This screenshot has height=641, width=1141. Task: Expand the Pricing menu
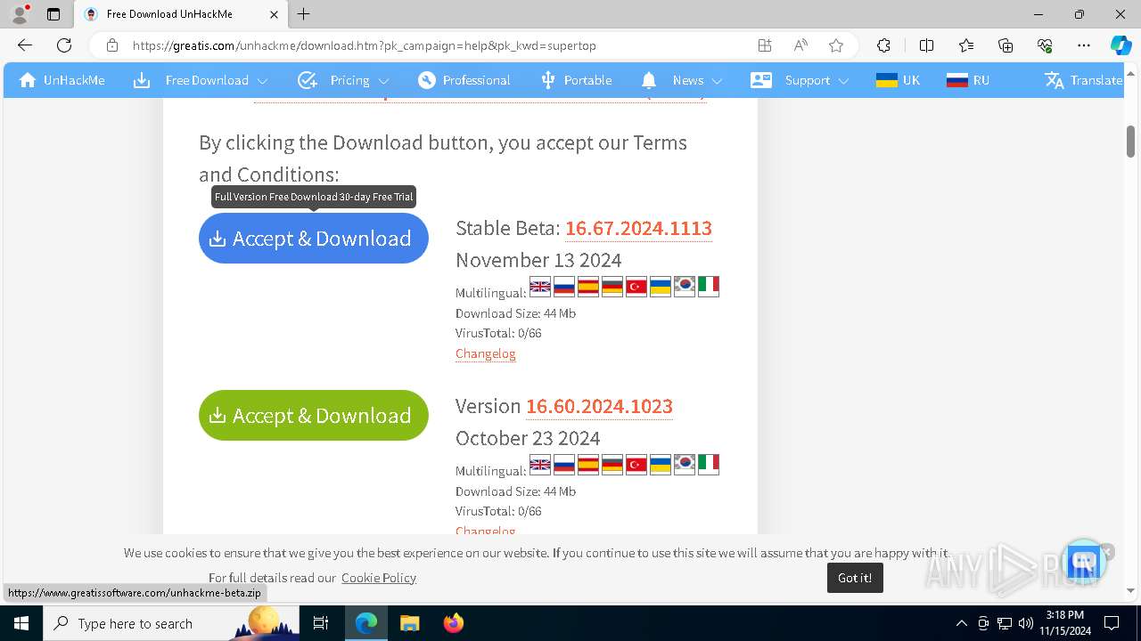345,80
